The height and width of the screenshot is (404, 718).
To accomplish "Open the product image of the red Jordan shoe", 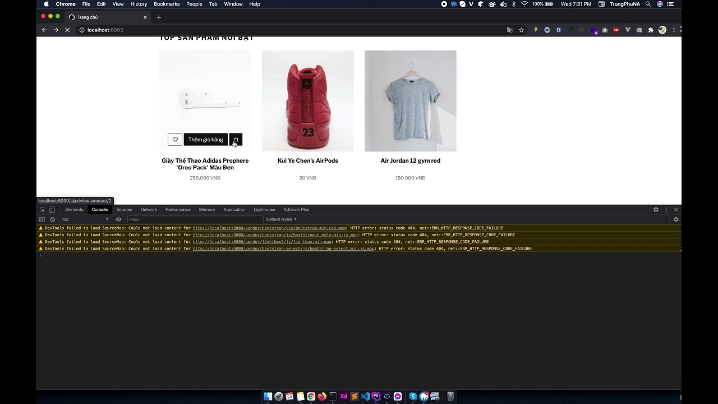I will pos(308,101).
